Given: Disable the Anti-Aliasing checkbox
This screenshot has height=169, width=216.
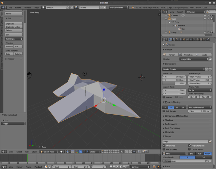Looking at the screenshot, I should 166,102.
